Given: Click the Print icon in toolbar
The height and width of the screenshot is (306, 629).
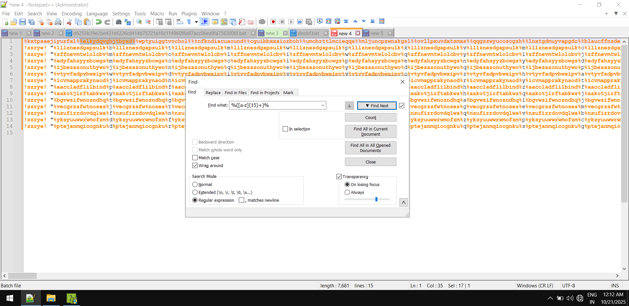Looking at the screenshot, I should click(58, 22).
